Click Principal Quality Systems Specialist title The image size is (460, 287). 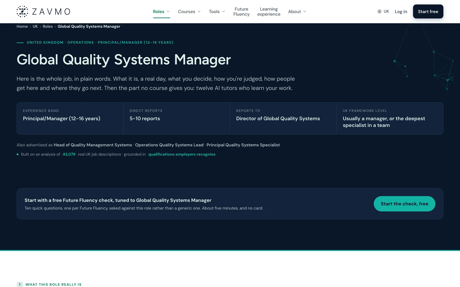pyautogui.click(x=243, y=145)
